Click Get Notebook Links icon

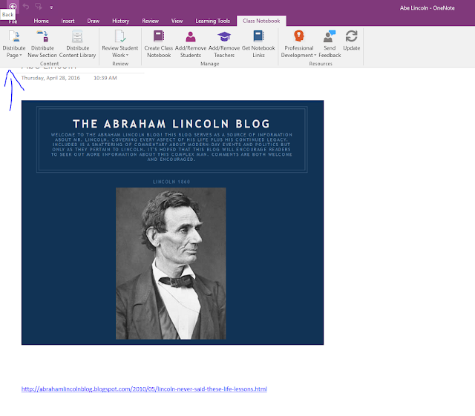point(258,36)
